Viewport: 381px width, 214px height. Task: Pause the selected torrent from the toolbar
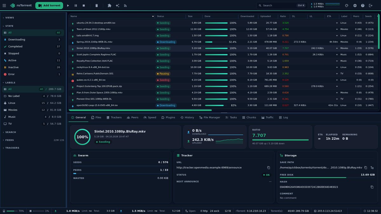click(x=76, y=5)
